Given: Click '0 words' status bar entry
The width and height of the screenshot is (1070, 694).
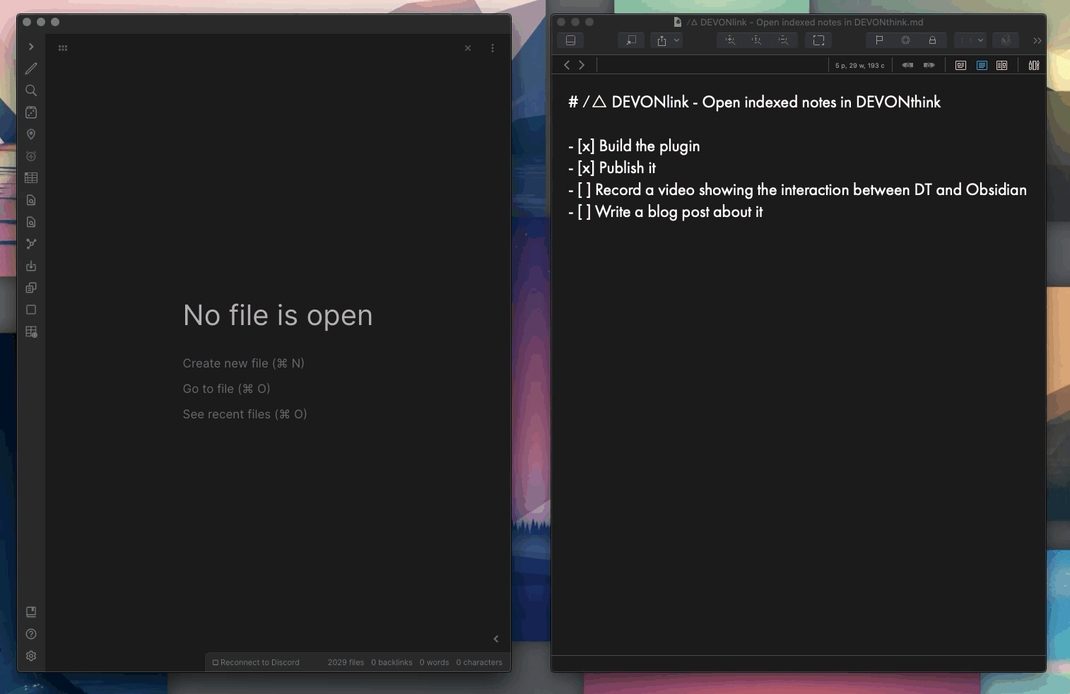Looking at the screenshot, I should [434, 662].
